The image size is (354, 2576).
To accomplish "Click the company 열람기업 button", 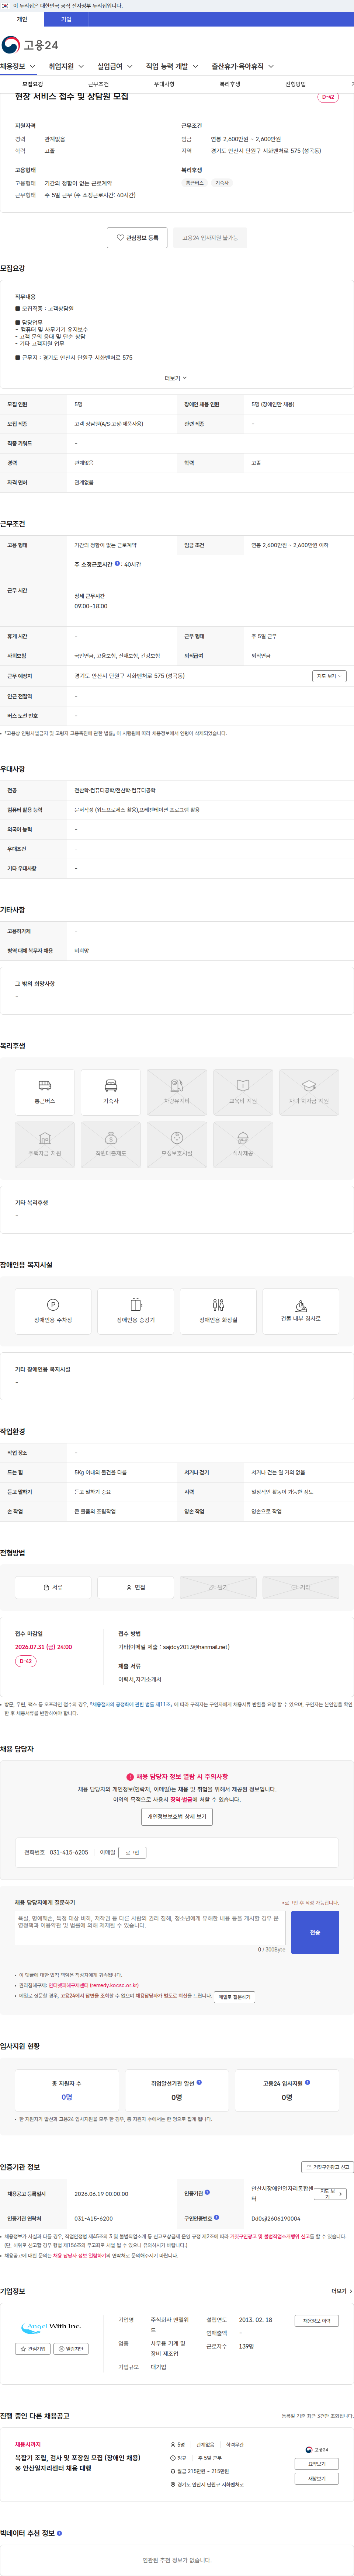I will 71,2349.
